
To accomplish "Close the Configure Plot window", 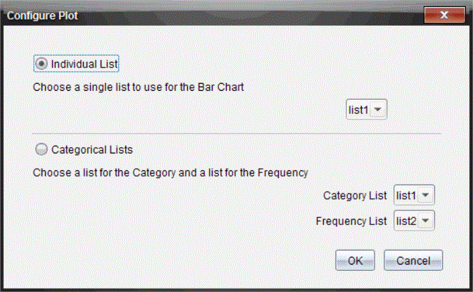I will (x=444, y=14).
